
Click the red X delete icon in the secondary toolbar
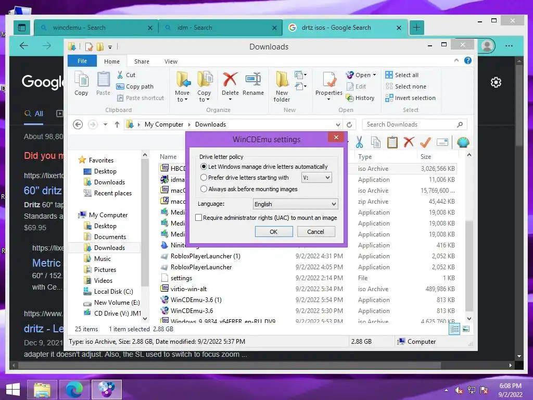[x=409, y=142]
